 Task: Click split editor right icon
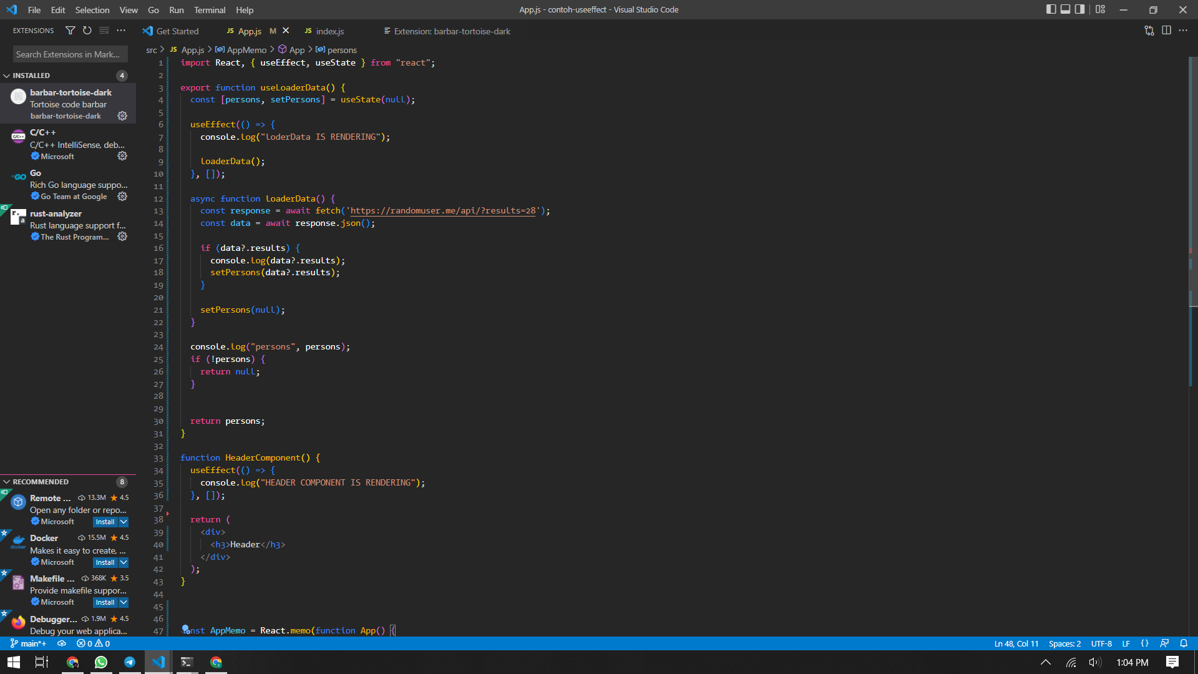point(1166,31)
